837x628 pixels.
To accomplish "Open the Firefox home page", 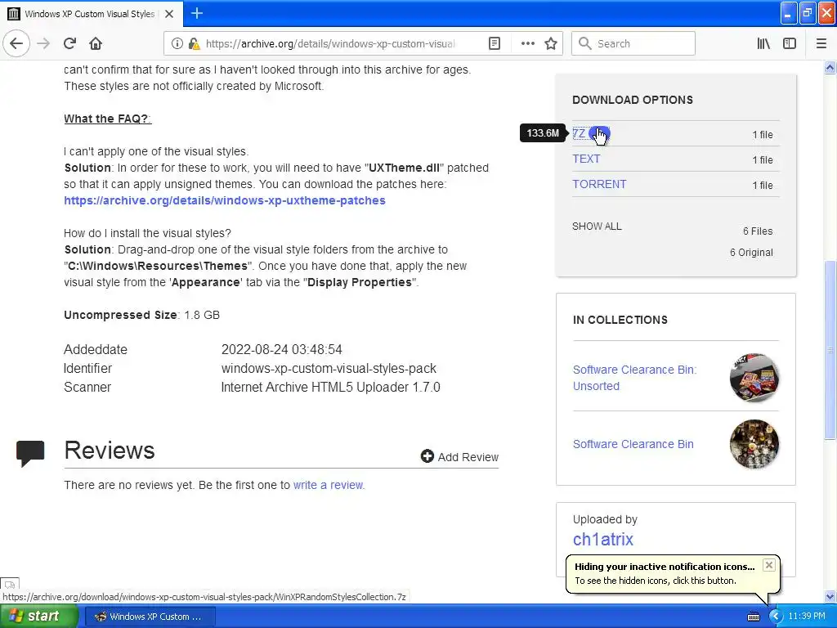I will 96,44.
